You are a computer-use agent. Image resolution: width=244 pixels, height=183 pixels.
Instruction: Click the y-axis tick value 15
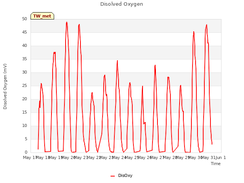(x=24, y=112)
